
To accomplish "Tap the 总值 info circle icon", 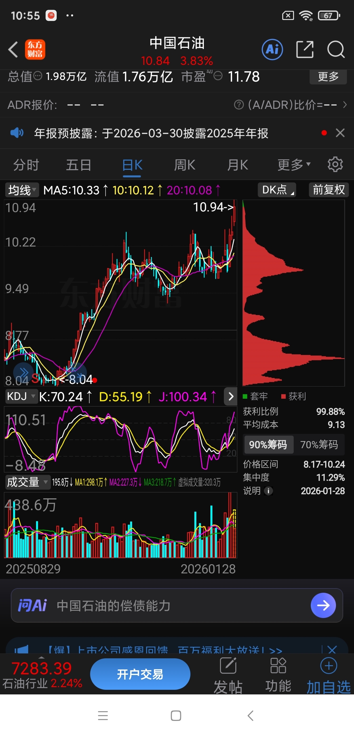I will 38,76.
